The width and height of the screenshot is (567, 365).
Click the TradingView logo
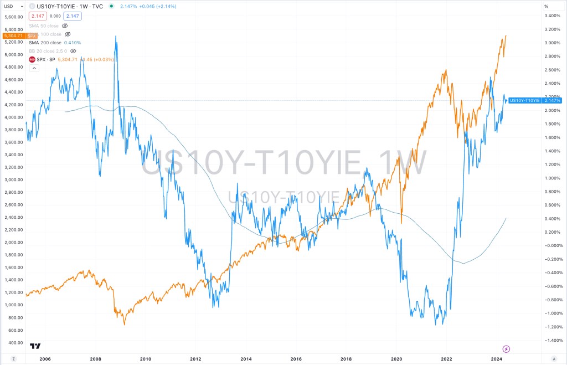click(35, 346)
